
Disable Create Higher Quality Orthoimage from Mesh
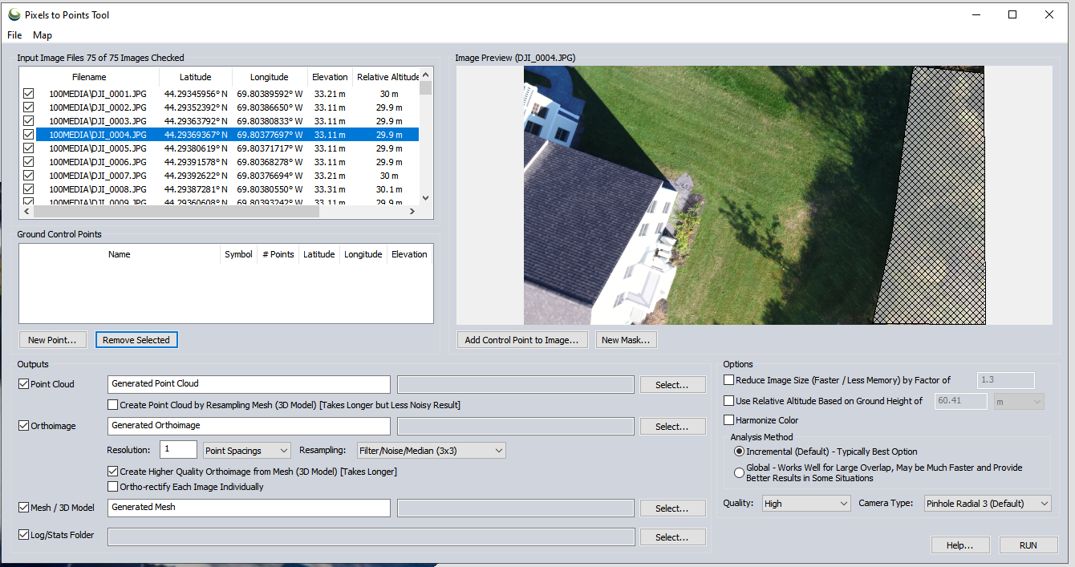pyautogui.click(x=113, y=472)
